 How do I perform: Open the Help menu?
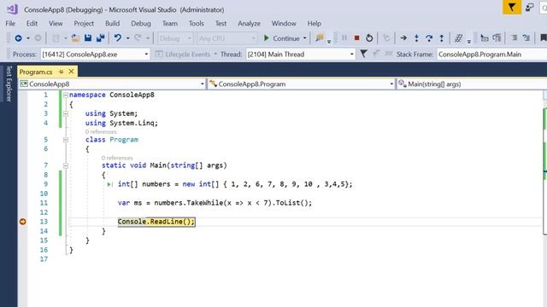pyautogui.click(x=314, y=23)
